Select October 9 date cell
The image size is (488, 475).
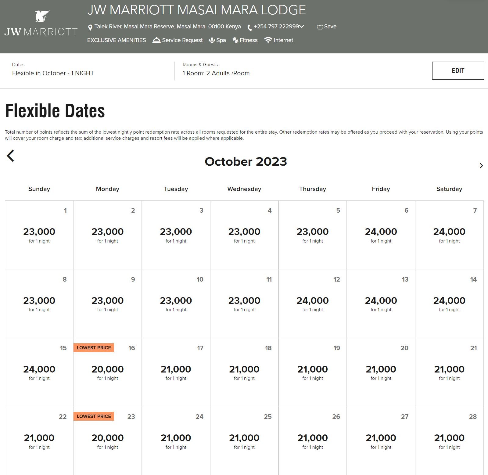(x=107, y=304)
